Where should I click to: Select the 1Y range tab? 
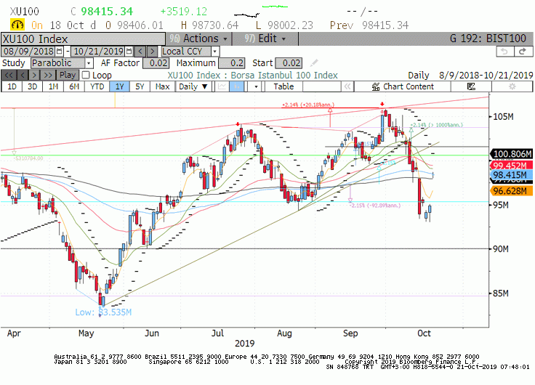click(x=119, y=86)
